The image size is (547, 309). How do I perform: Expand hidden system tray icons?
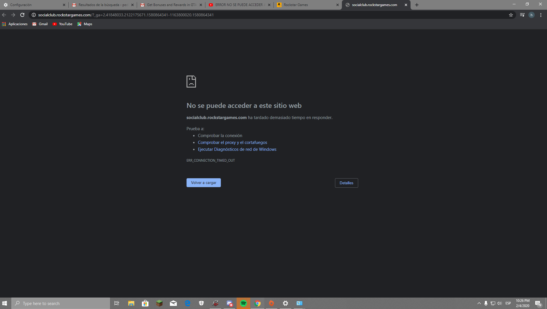(x=479, y=303)
